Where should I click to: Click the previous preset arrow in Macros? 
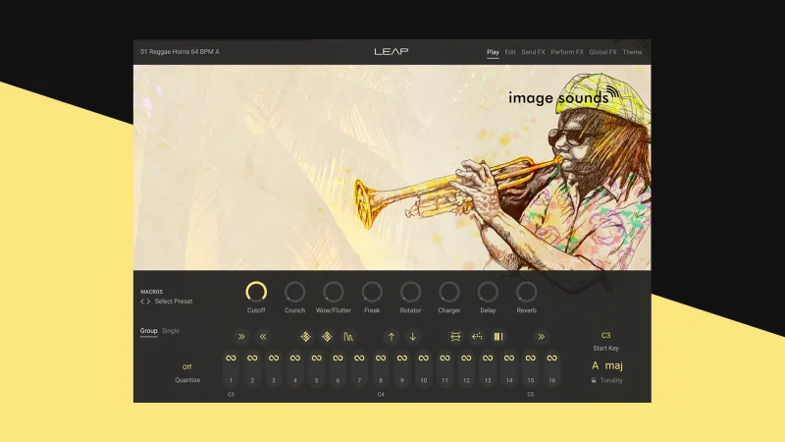point(142,302)
